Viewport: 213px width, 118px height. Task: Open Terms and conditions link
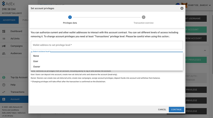point(10,110)
